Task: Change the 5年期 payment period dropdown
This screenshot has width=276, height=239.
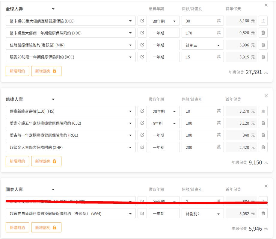Action: [x=164, y=123]
